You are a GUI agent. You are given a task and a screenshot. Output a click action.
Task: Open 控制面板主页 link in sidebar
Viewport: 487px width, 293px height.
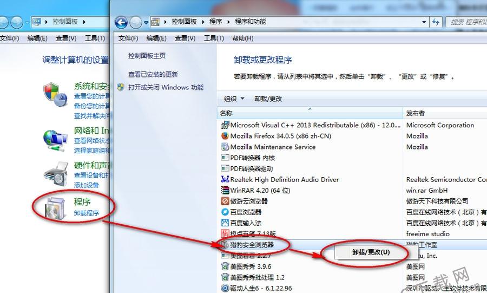147,56
